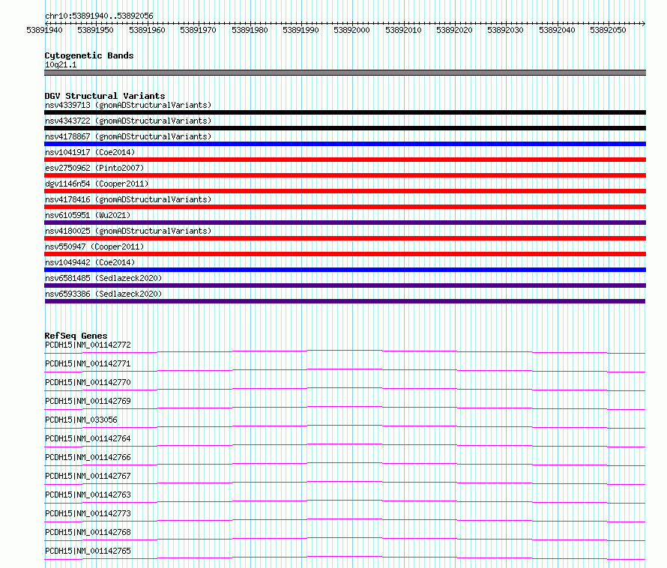Click ruler position 53892020
Image resolution: width=667 pixels, height=568 pixels.
pos(454,30)
